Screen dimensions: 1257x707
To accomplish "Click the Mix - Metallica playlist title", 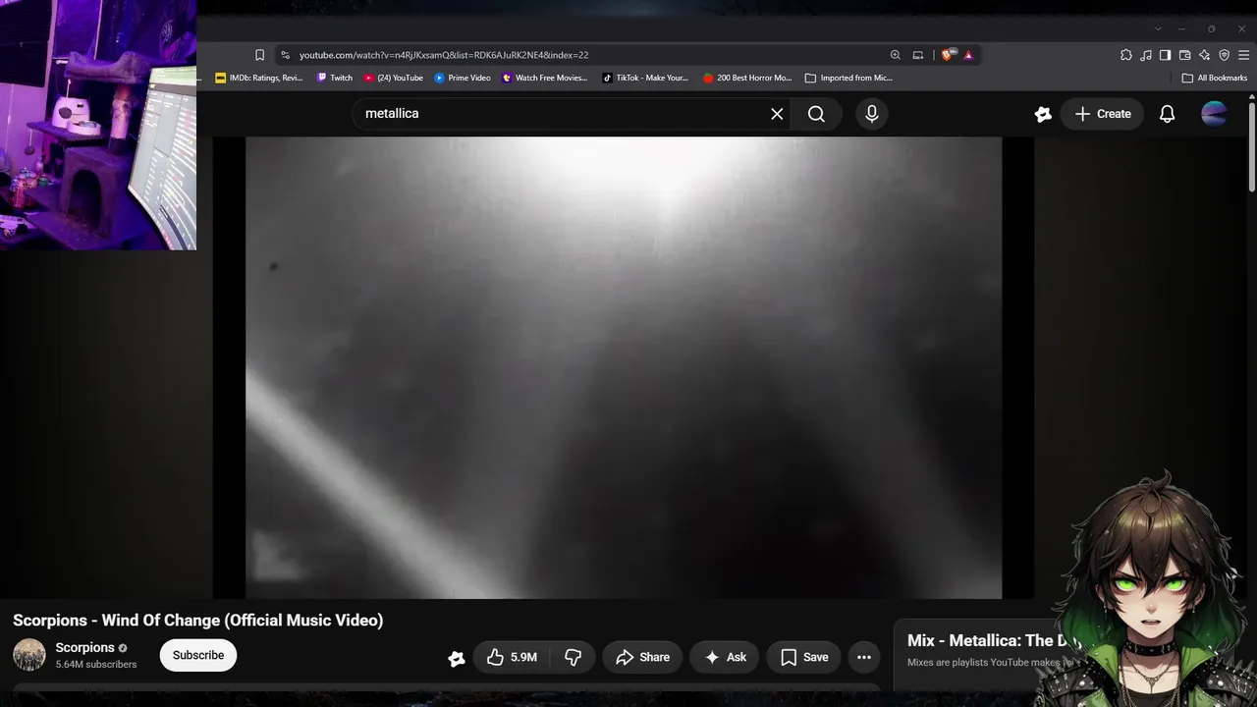I will click(994, 640).
